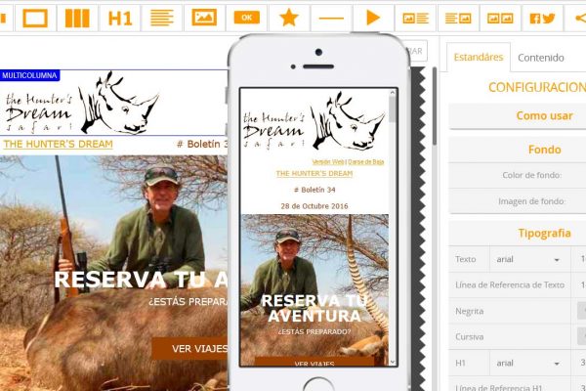Viewport: 586px width, 391px height.
Task: Insert text-left image-right block
Action: (x=458, y=18)
